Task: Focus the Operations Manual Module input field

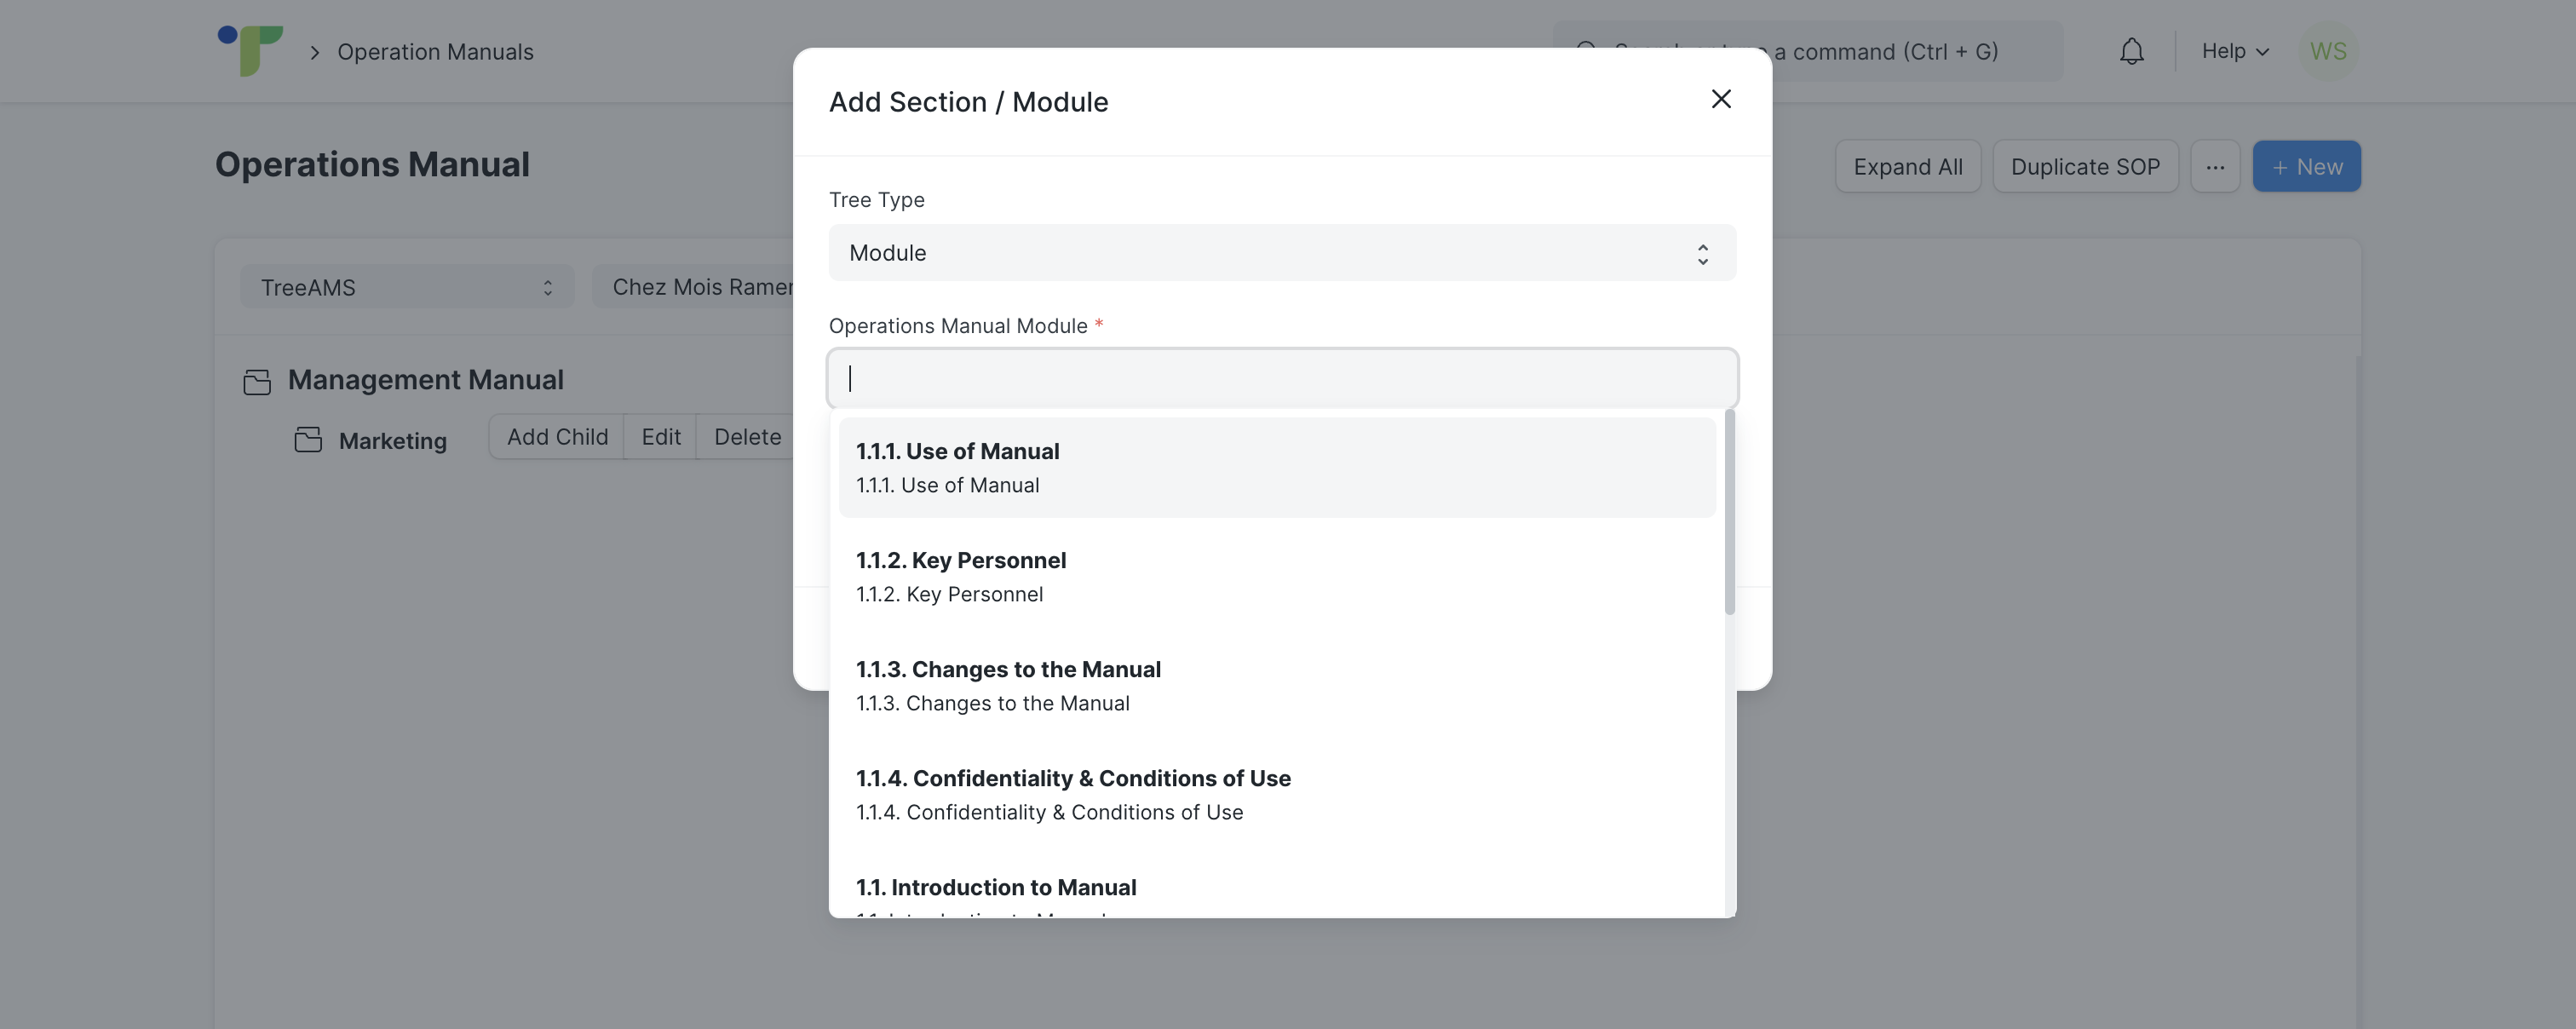Action: pyautogui.click(x=1281, y=379)
